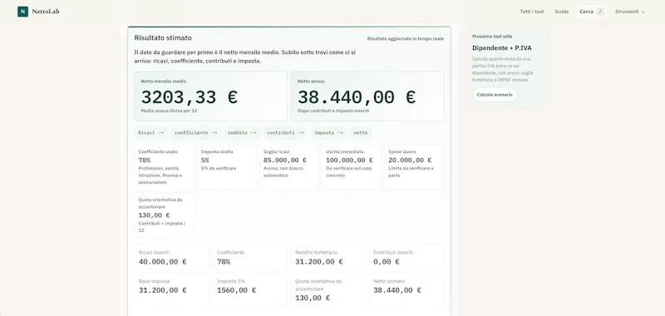
Task: Go to the Guide section
Action: coord(562,12)
